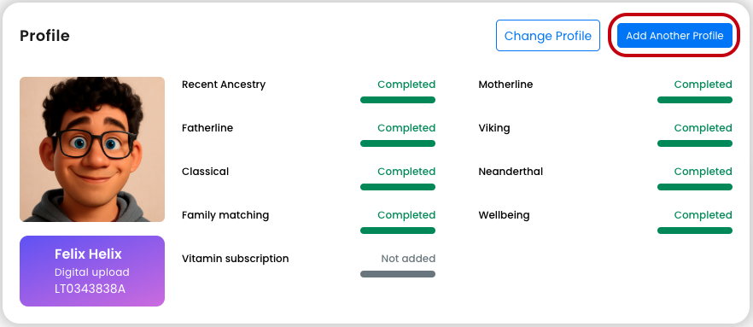Open the Wellbeing test label
The width and height of the screenshot is (753, 327).
(x=504, y=215)
